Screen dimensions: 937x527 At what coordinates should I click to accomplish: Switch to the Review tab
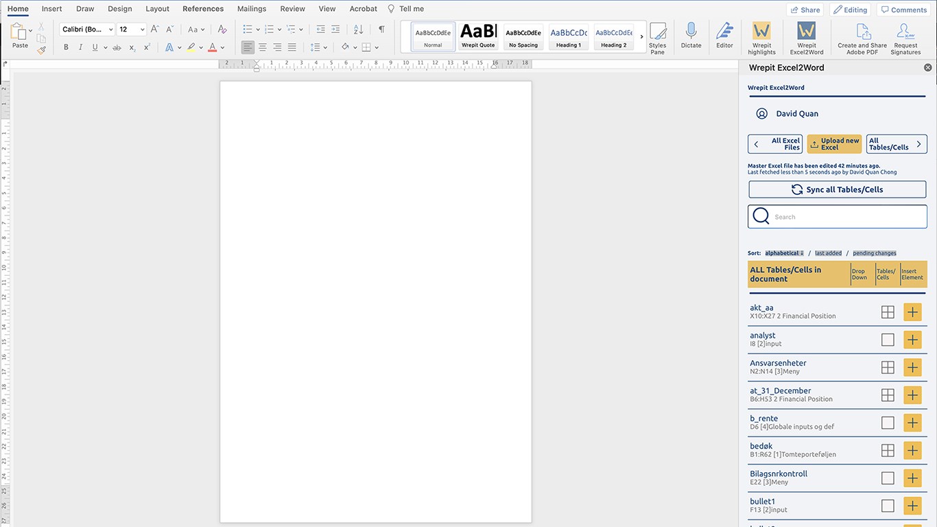(x=293, y=9)
